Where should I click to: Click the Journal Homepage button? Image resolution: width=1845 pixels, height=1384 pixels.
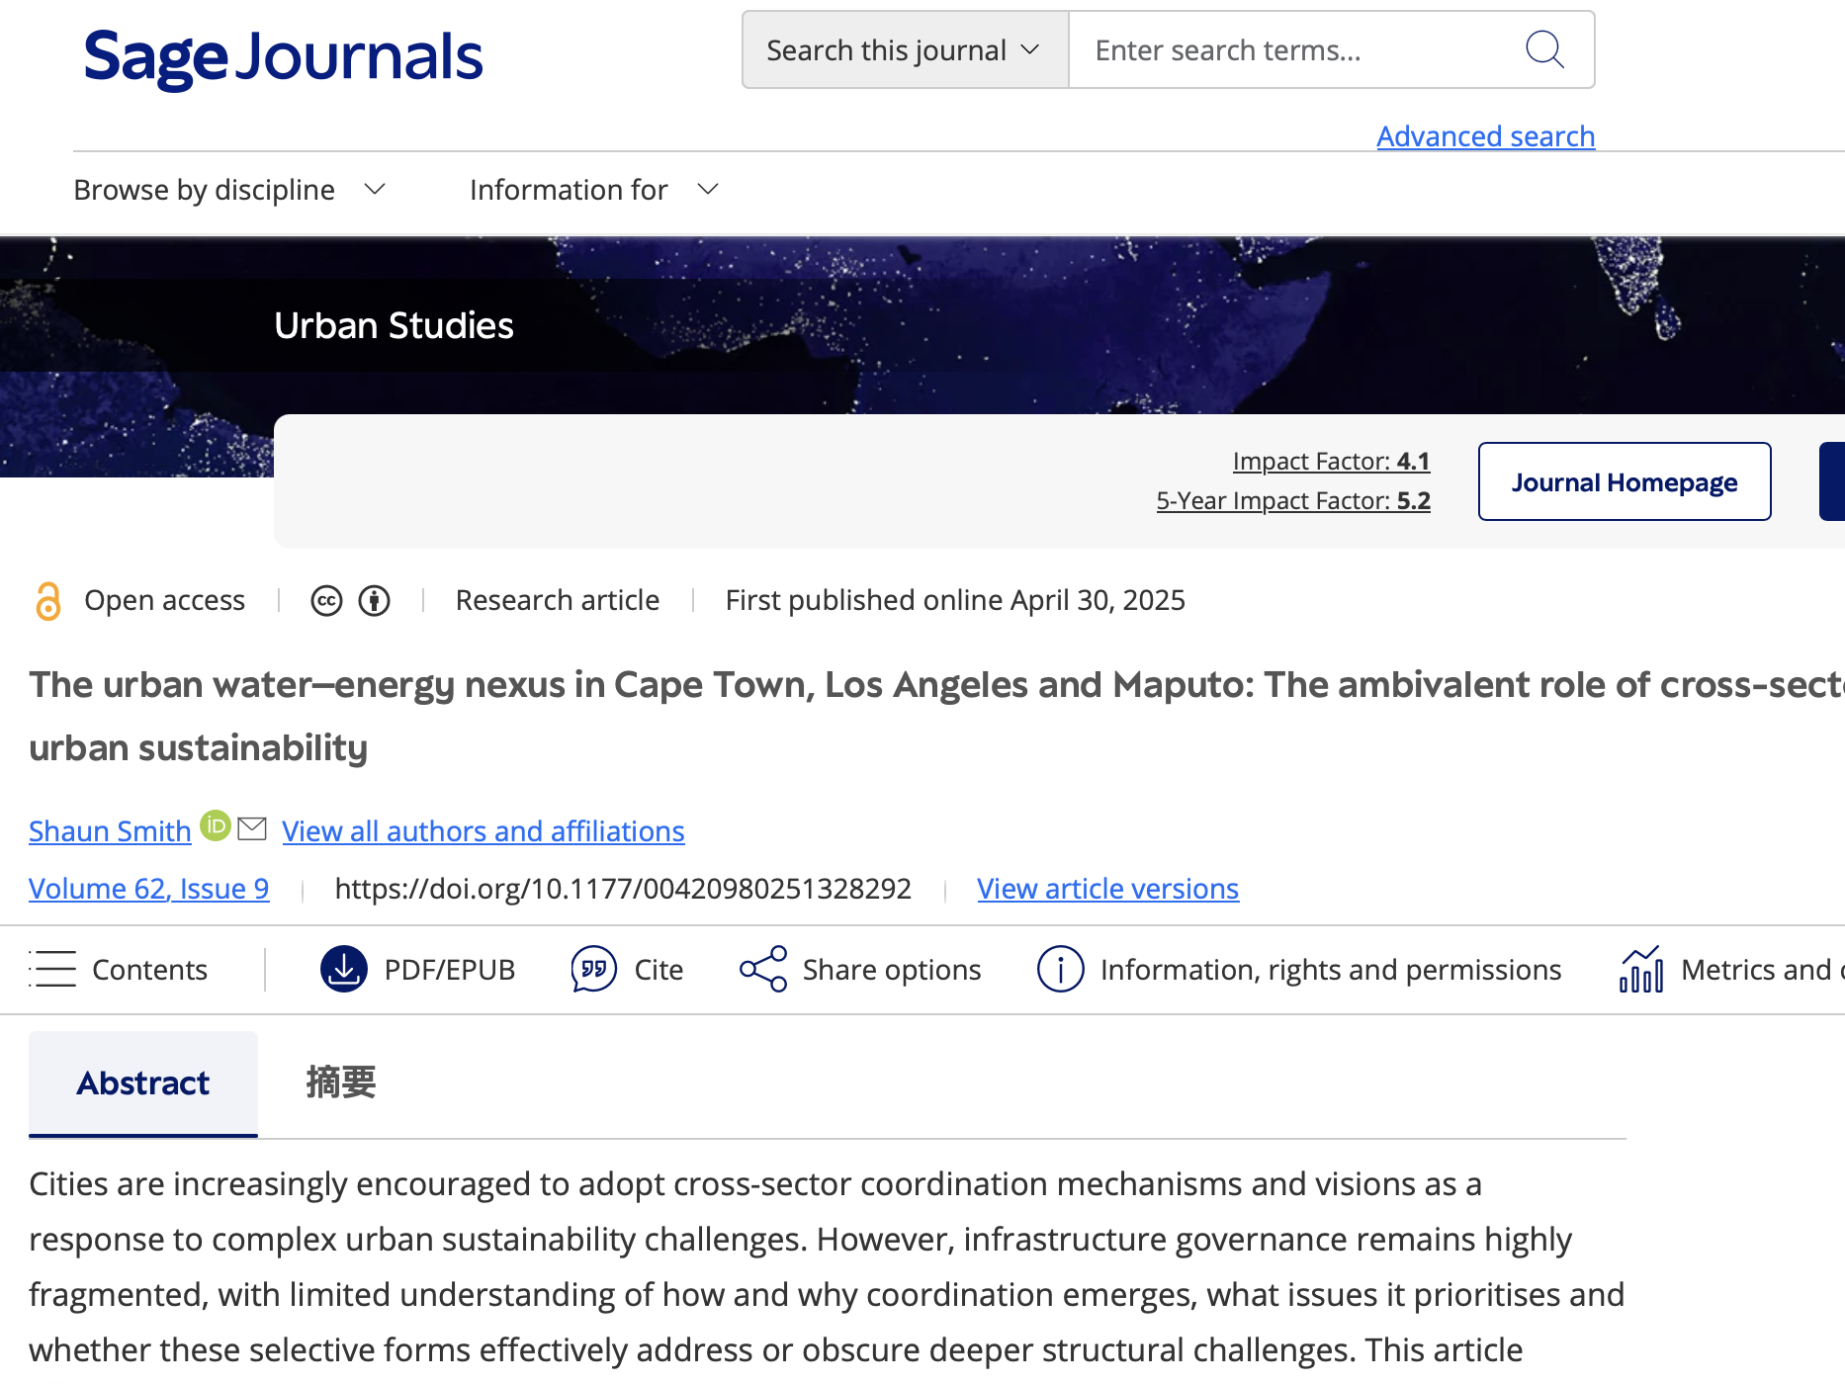(x=1624, y=482)
